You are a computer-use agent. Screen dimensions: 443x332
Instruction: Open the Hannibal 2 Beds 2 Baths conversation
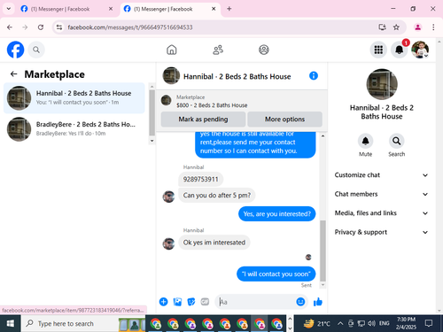[x=74, y=98]
